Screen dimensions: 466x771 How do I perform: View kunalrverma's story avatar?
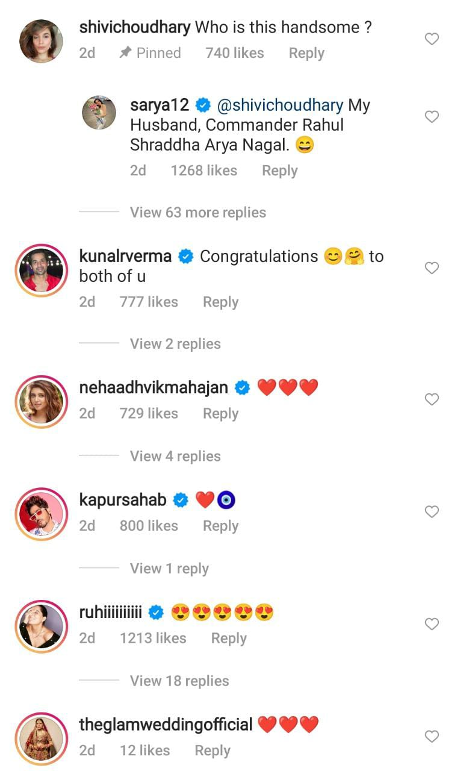pyautogui.click(x=41, y=270)
